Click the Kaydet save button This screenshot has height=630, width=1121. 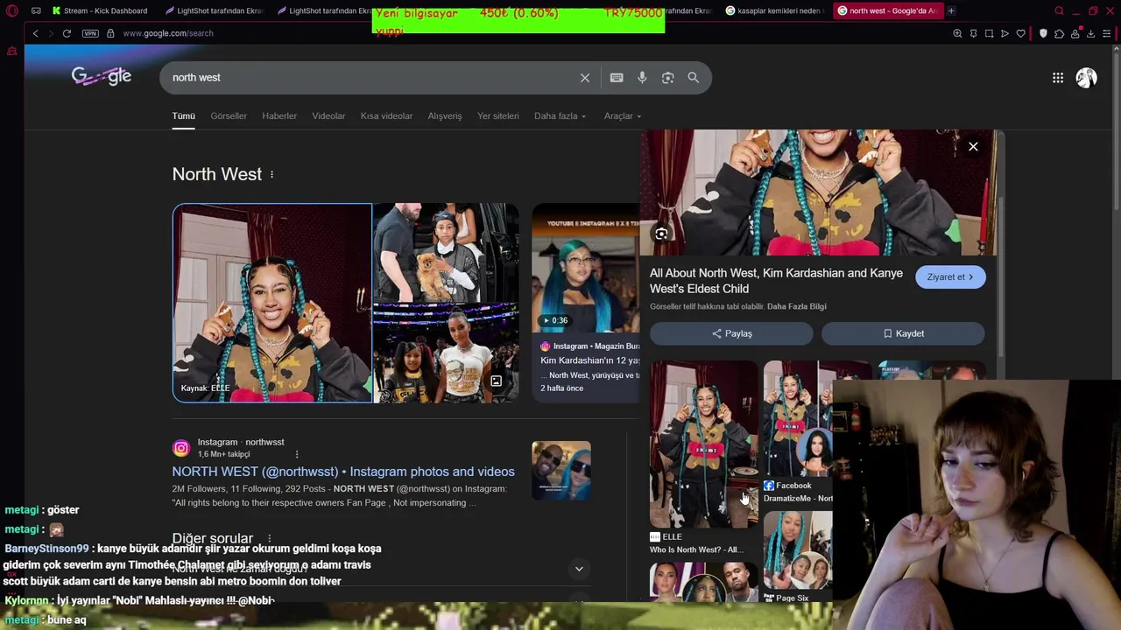coord(903,333)
